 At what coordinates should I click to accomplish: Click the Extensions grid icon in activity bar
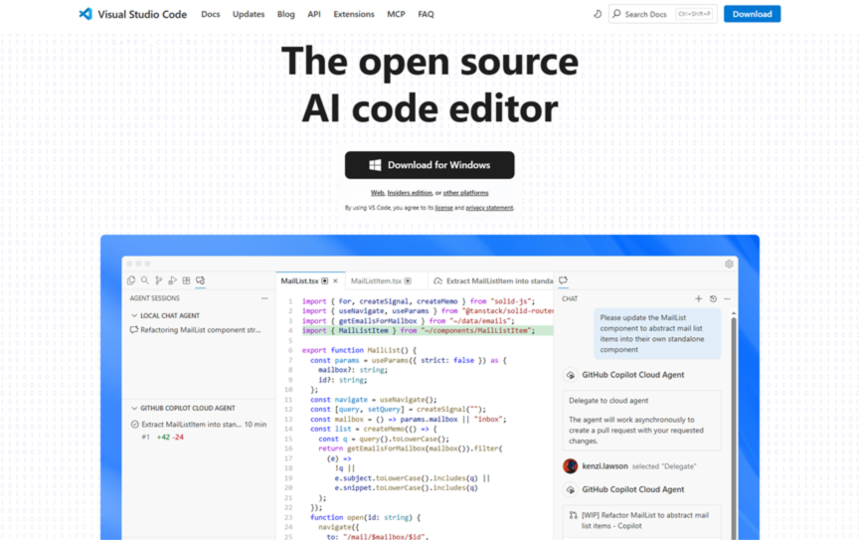[186, 280]
